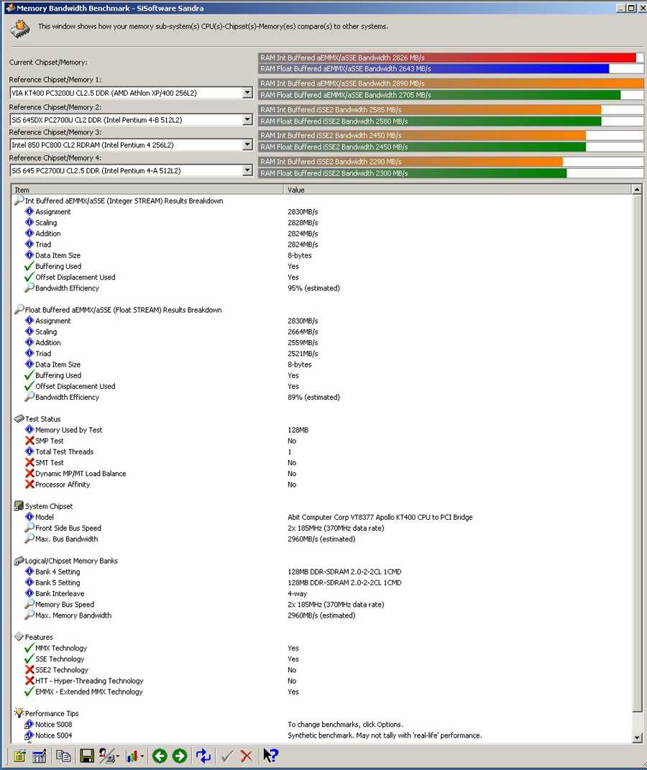Viewport: 647px width, 770px height.
Task: Click the Value column header
Action: [456, 190]
